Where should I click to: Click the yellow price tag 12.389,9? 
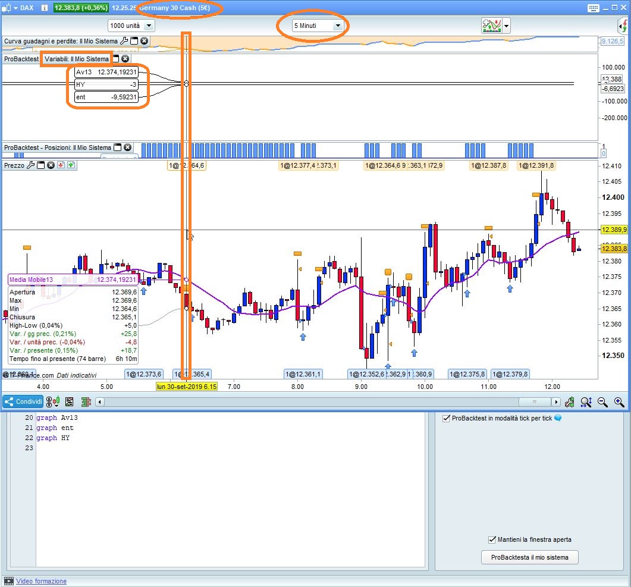614,230
